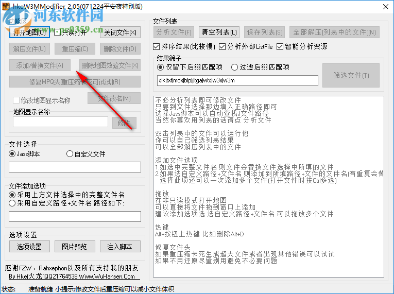Screen dimensions: 394x294
Task: Click the 删除地图效验文件(X) button
Action: pos(110,65)
